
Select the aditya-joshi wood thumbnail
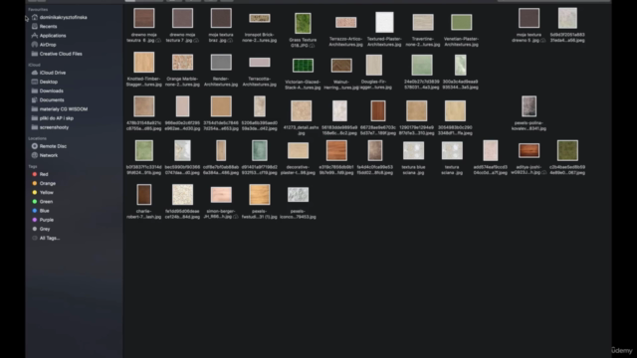(x=529, y=150)
